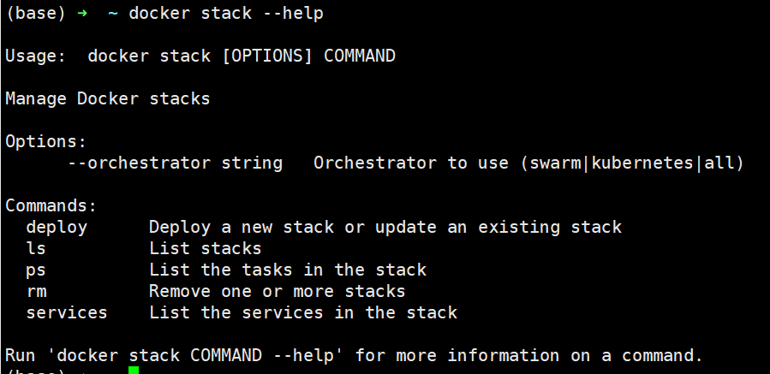This screenshot has width=770, height=374.
Task: Click the '--orchestrator string' option text
Action: [175, 163]
